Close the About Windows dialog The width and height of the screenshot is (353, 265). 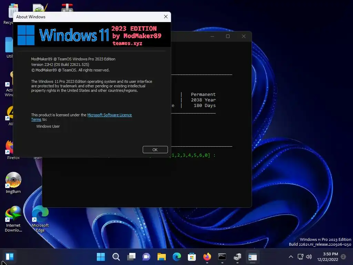(166, 17)
